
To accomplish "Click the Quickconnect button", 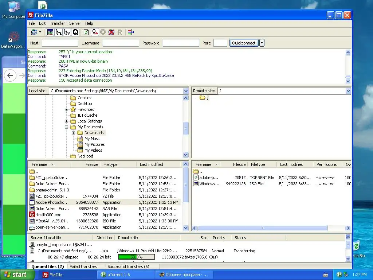I will pos(244,43).
